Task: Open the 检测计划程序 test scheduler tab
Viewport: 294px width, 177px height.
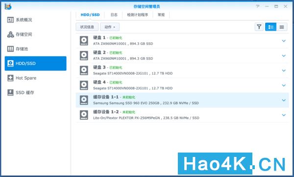Action: 137,15
